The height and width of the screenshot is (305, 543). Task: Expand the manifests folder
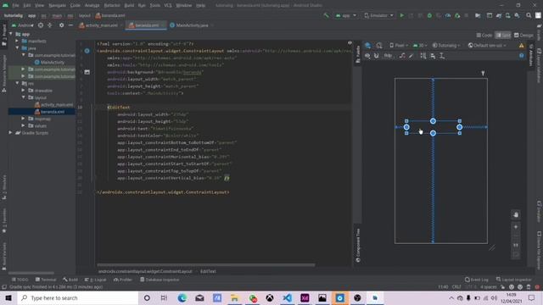(x=17, y=41)
